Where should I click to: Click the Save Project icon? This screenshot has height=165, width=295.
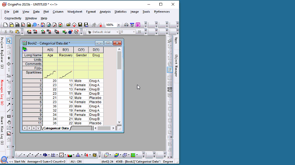[80, 25]
